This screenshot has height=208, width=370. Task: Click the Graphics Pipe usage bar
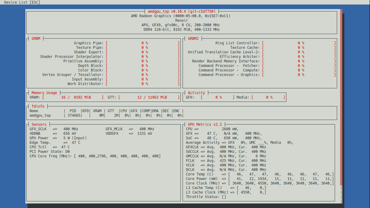pyautogui.click(x=142, y=43)
